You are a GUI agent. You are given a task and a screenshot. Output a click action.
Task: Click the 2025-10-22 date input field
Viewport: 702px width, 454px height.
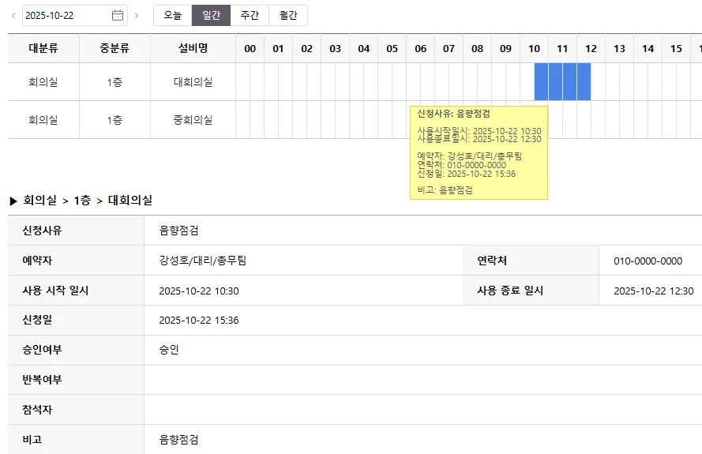point(66,15)
